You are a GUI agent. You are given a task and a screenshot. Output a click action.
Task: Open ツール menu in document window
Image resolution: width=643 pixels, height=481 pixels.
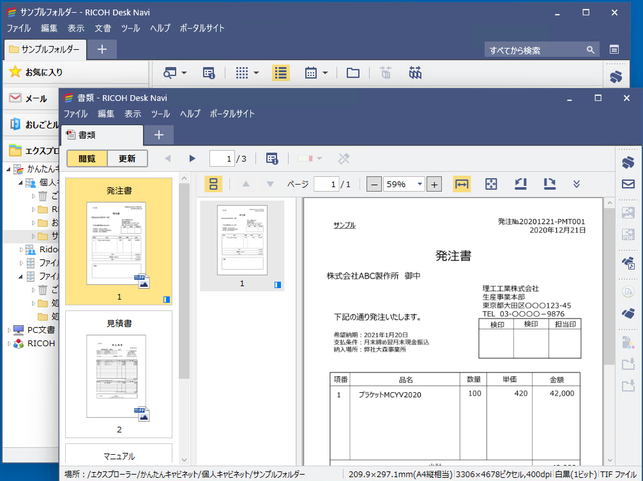160,114
